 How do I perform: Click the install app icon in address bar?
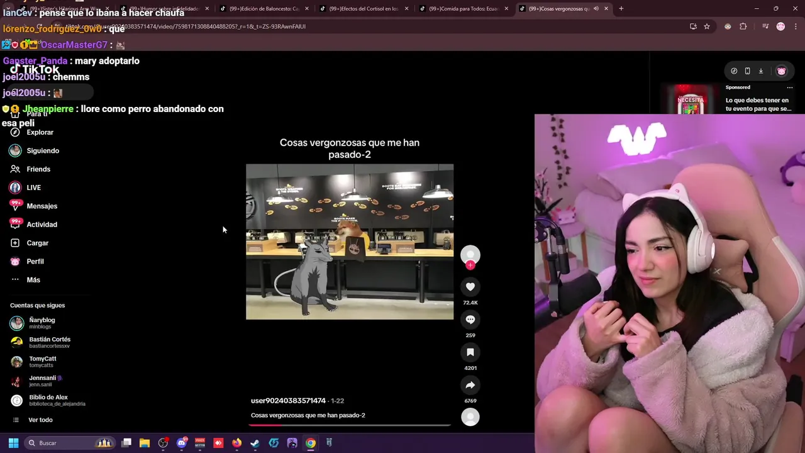(693, 26)
